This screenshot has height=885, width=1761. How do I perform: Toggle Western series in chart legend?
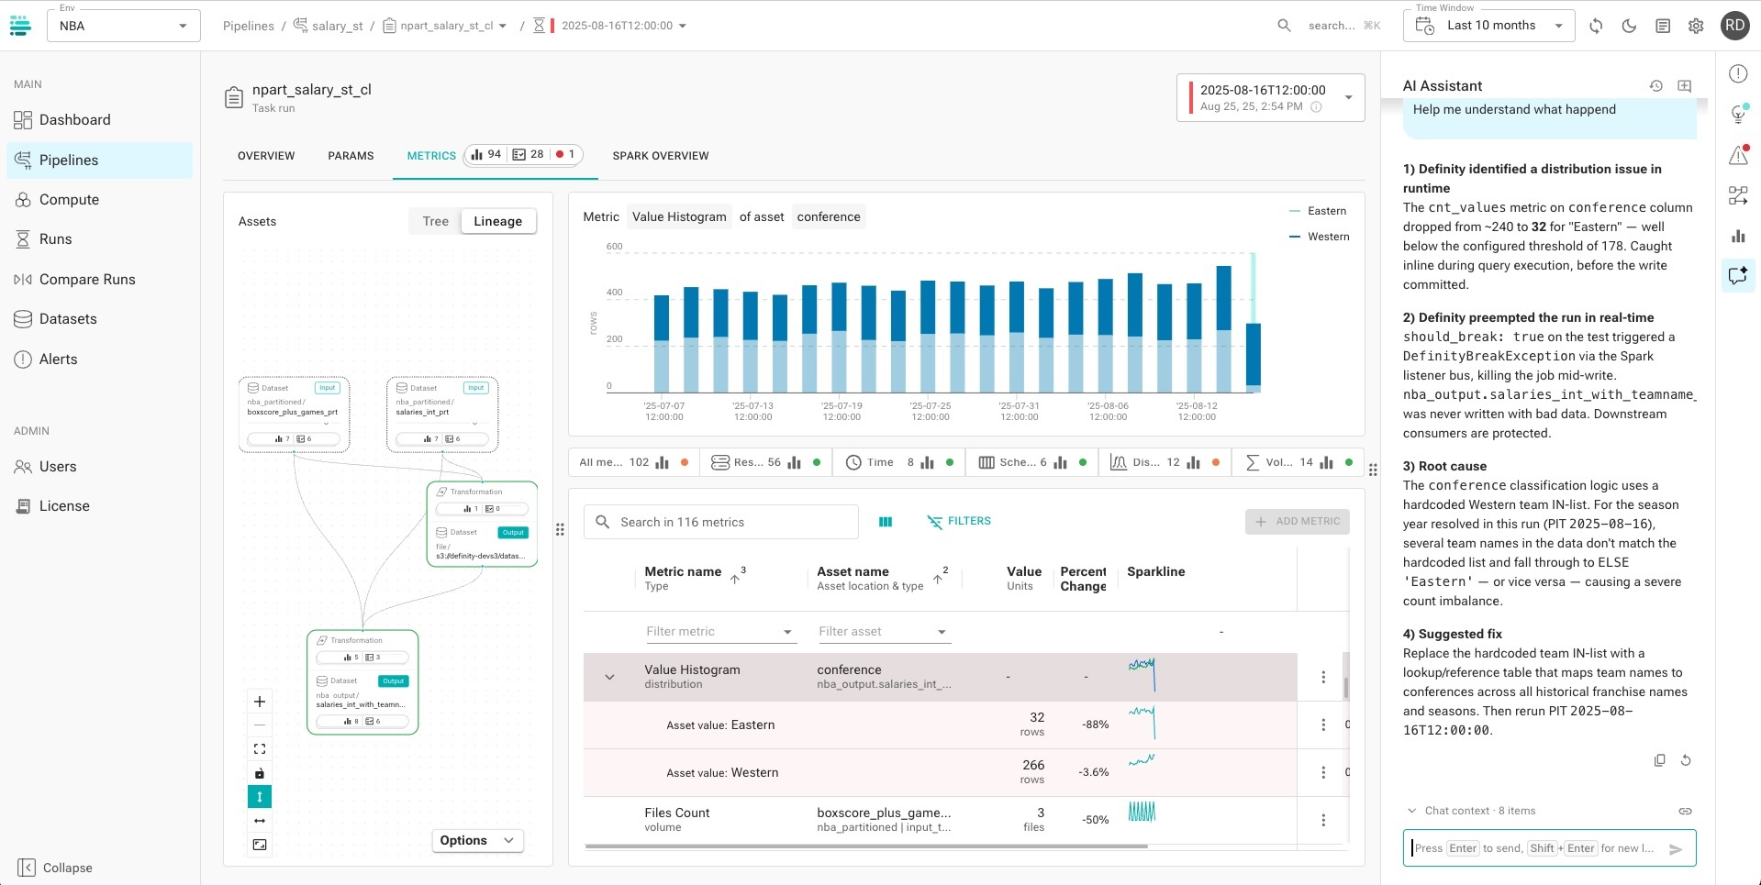click(x=1319, y=237)
